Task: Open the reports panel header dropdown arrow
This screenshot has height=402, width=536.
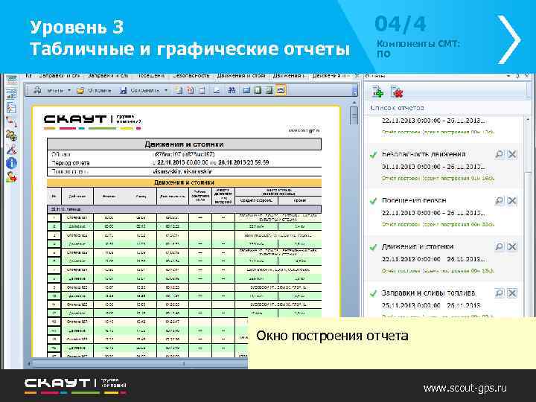Action: 508,75
